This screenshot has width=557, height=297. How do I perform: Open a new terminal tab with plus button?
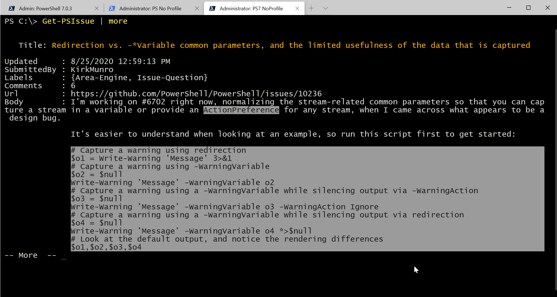coord(311,8)
